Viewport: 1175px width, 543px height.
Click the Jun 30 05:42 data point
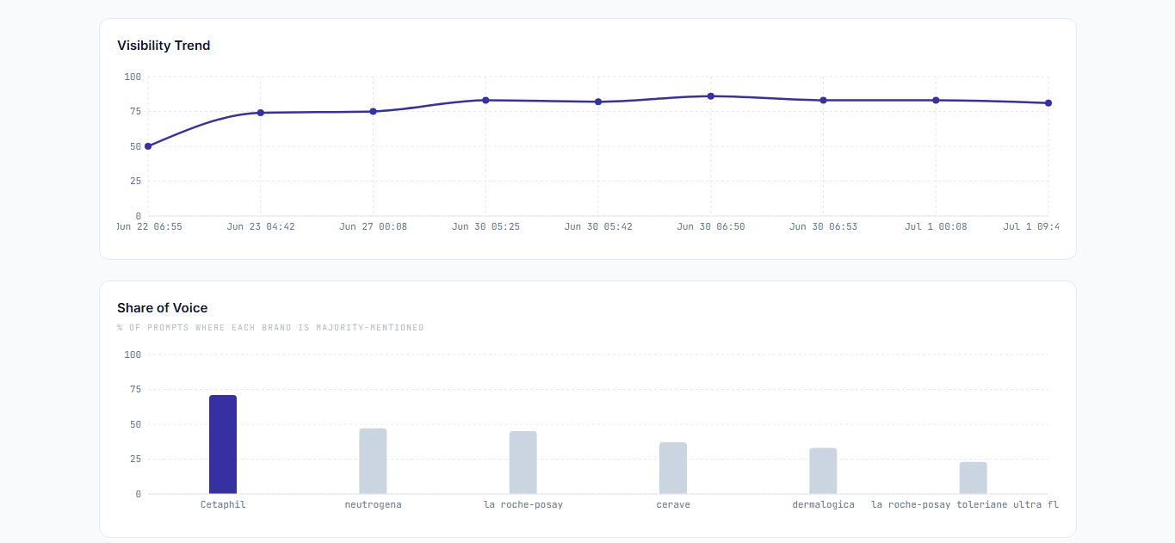598,102
